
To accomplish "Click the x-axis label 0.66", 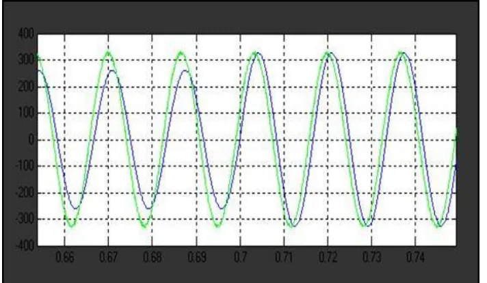I will (65, 257).
